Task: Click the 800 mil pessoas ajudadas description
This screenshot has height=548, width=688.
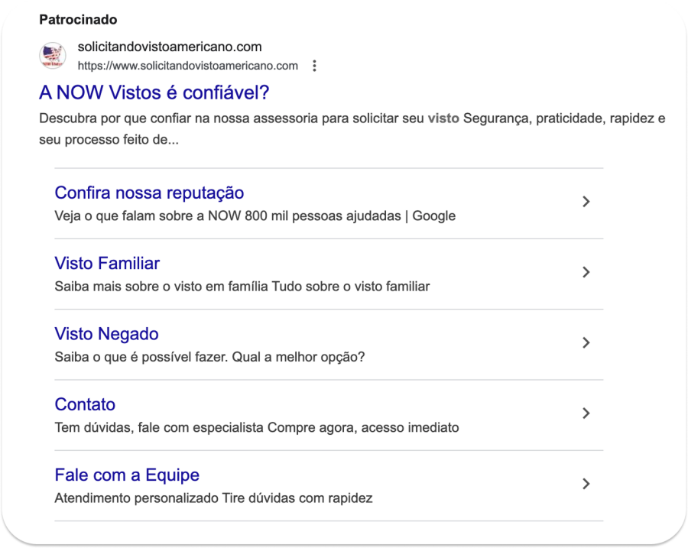Action: (x=255, y=216)
